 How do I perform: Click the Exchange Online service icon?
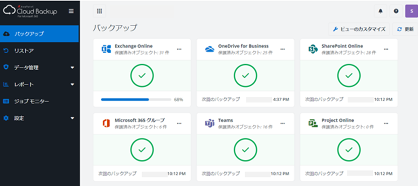pos(106,49)
